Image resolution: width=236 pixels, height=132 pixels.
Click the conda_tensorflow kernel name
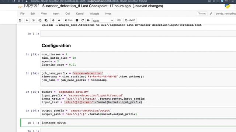226,14
